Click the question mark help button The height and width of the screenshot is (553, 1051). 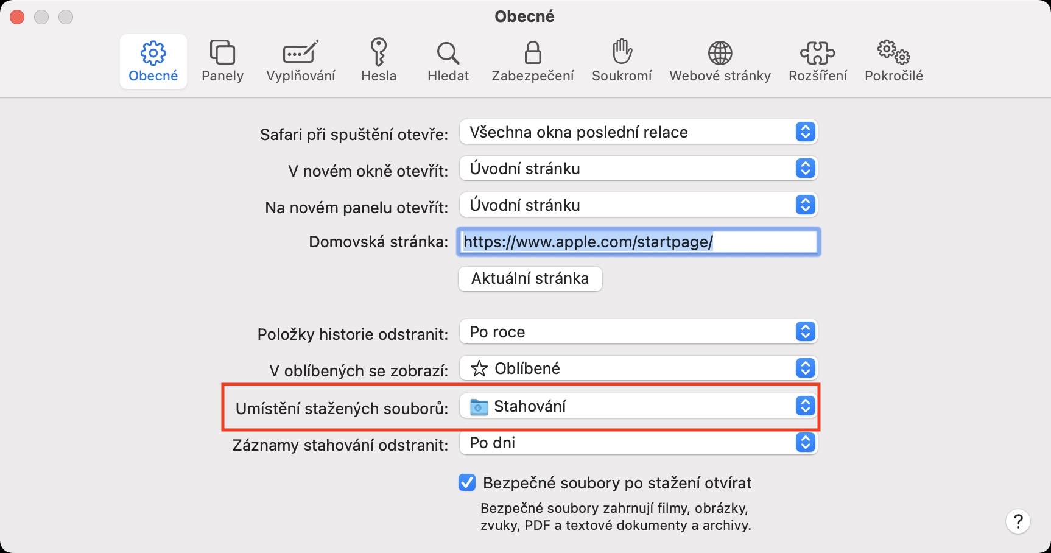pos(1018,521)
